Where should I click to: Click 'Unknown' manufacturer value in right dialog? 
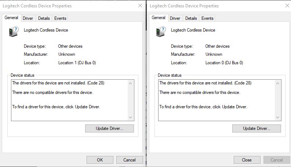214,54
